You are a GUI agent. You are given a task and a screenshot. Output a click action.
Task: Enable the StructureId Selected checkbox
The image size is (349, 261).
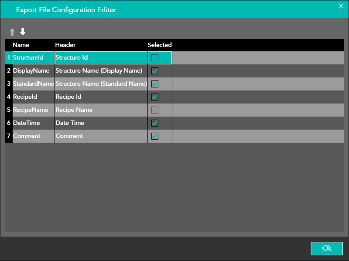coord(155,58)
